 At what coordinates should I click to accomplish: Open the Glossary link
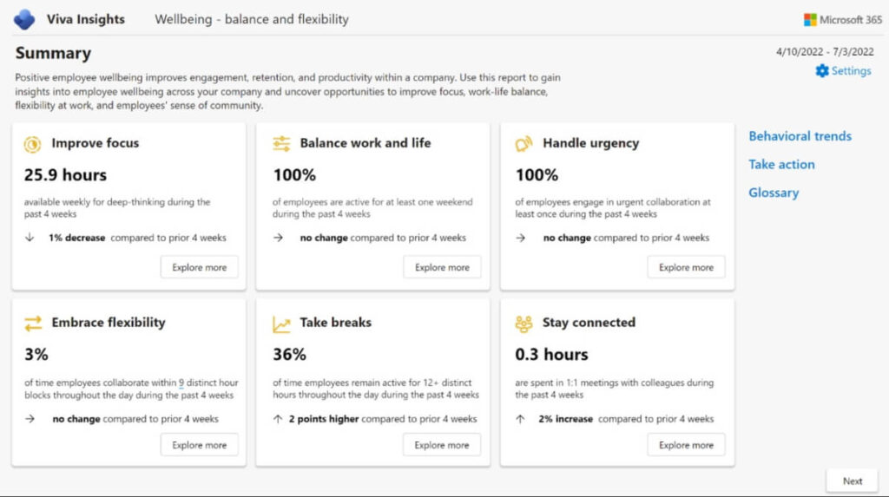pyautogui.click(x=773, y=193)
